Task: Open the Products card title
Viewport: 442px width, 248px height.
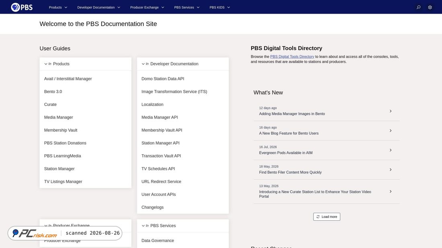Action: pos(61,64)
